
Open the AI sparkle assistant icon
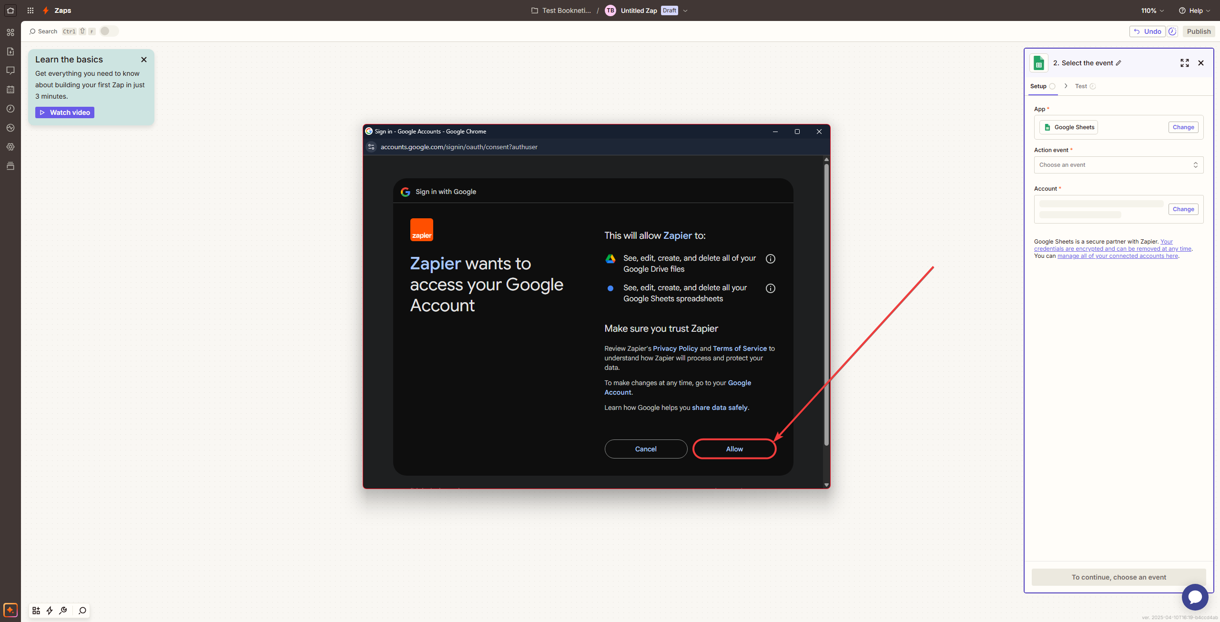10,610
